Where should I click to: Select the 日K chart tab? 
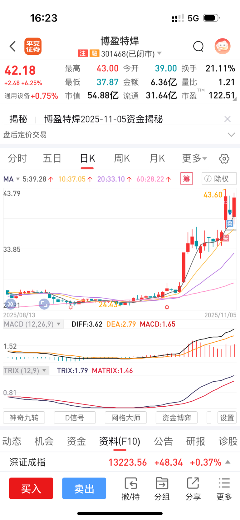[x=87, y=158]
